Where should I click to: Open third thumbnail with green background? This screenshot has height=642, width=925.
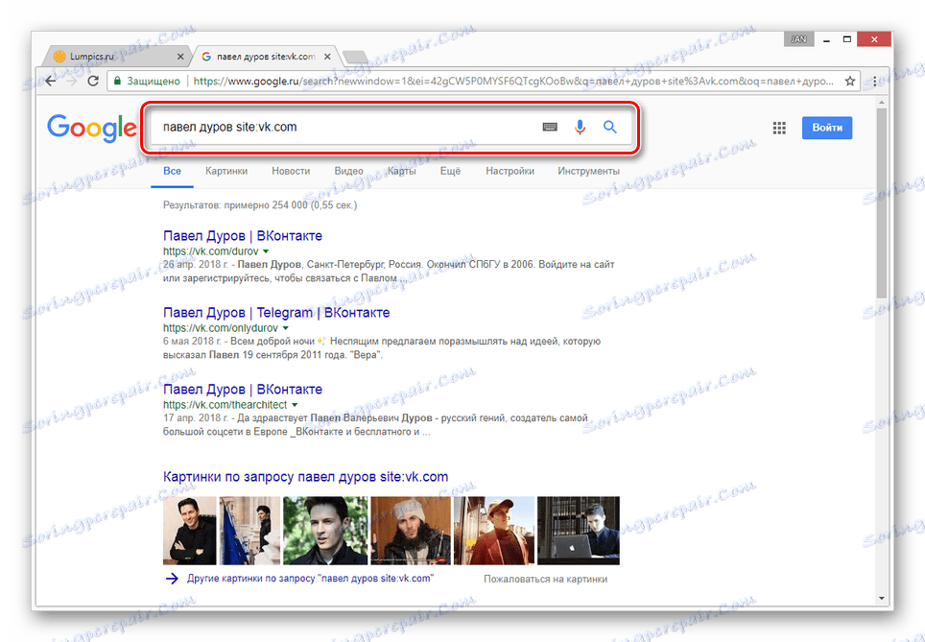click(325, 531)
